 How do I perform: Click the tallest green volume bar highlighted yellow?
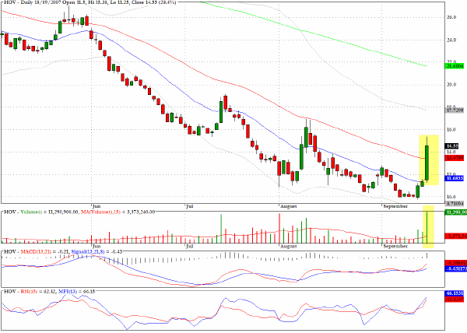tap(427, 227)
